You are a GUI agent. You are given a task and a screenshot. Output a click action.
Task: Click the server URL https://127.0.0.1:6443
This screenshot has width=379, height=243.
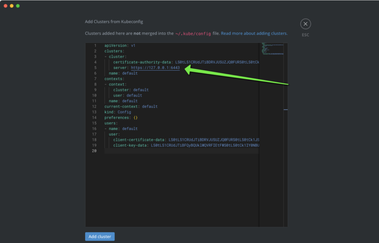(x=155, y=68)
